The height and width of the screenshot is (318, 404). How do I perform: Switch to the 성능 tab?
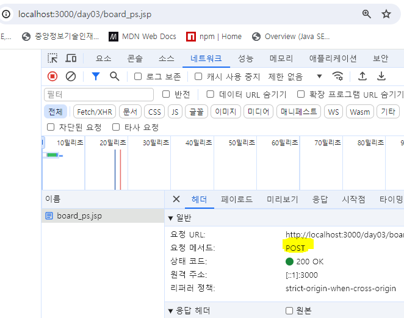245,59
